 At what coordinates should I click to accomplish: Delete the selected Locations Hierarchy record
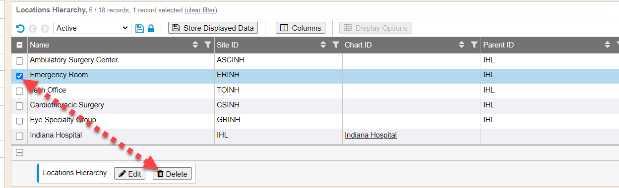[x=172, y=174]
